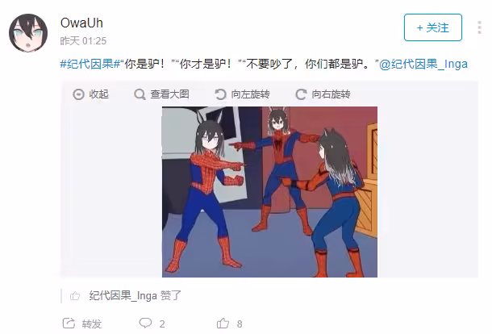Click the repost share icon

[x=69, y=324]
